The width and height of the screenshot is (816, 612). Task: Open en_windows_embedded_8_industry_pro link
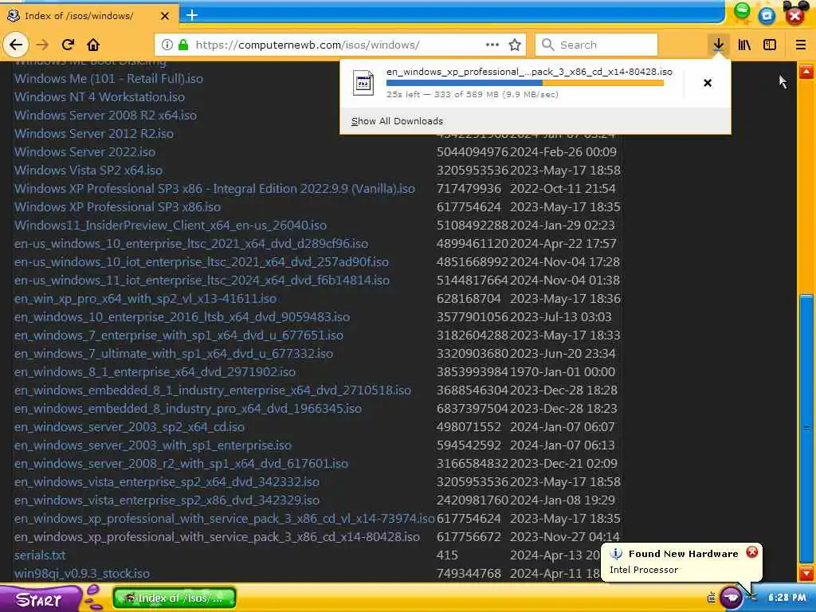click(188, 409)
